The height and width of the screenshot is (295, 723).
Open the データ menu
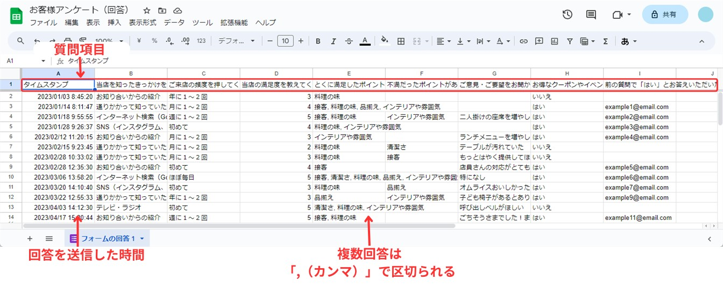pos(174,23)
